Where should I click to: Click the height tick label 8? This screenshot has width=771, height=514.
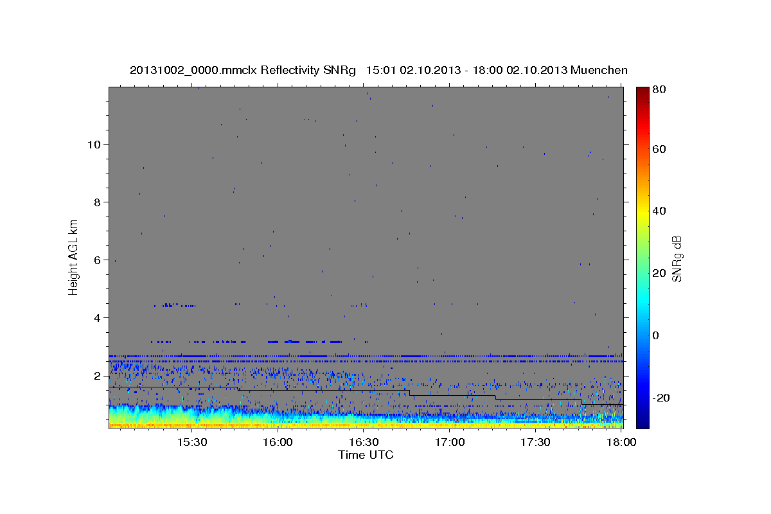point(96,202)
